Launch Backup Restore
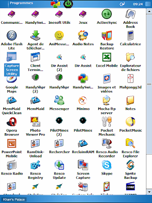152x203 pixels. tap(106, 35)
